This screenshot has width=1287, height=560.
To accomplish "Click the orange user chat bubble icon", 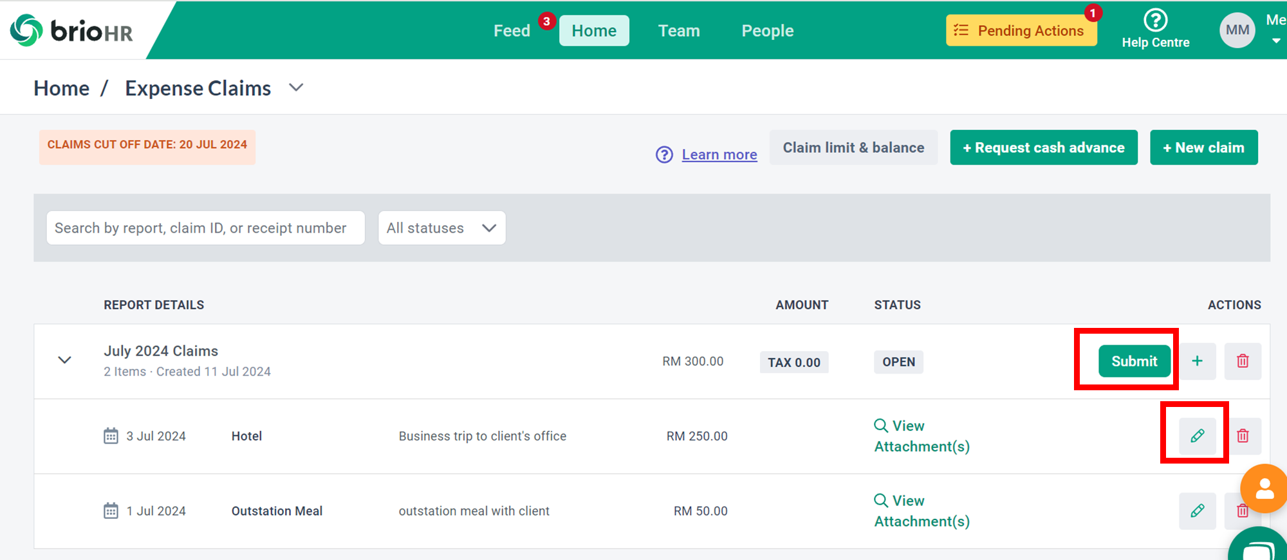I will 1264,489.
